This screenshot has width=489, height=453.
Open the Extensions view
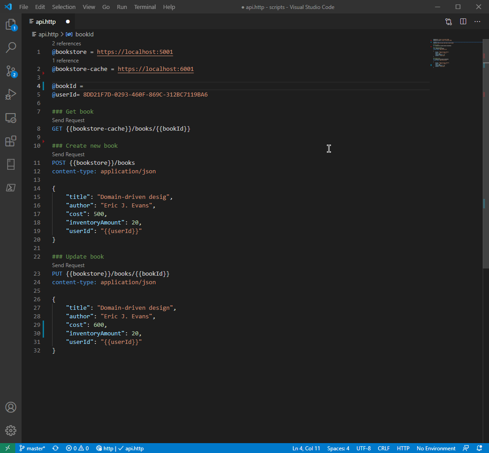(x=11, y=141)
